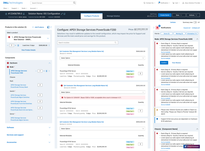Expand the Services and support section
The width and height of the screenshot is (205, 151).
(50, 135)
